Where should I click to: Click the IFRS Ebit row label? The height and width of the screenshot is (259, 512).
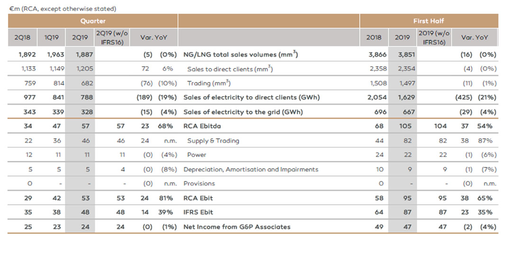point(198,212)
